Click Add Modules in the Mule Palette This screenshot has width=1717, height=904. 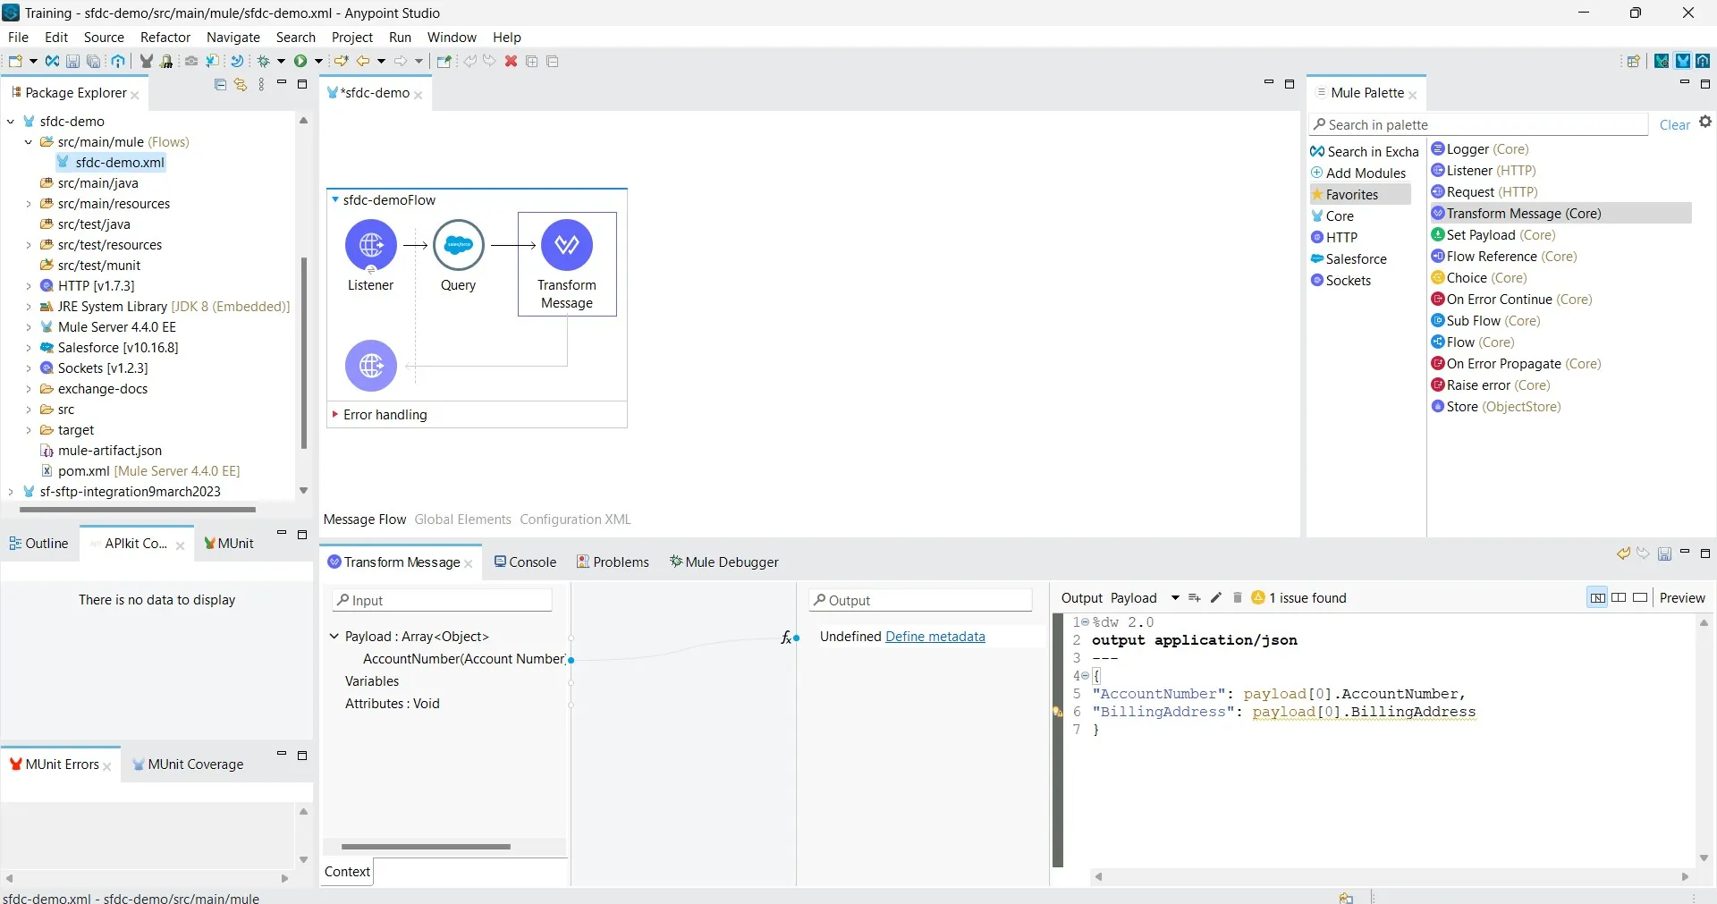click(x=1359, y=173)
